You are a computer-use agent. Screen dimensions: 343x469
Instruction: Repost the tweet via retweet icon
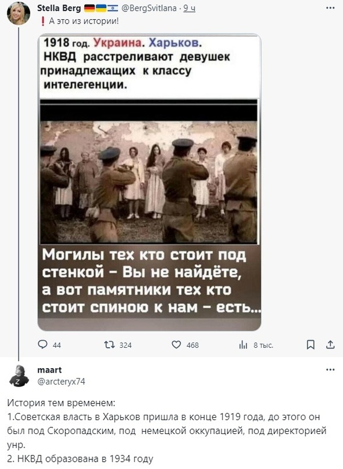[109, 345]
